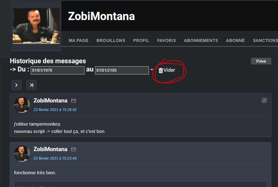Click the pencil edit icon on first message
This screenshot has height=187, width=278.
[264, 100]
